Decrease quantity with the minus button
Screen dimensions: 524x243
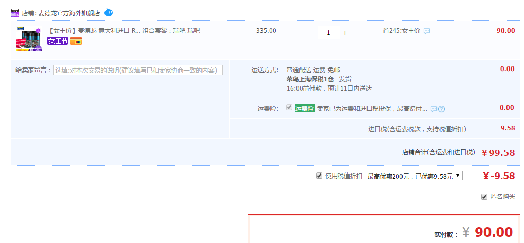coord(312,33)
